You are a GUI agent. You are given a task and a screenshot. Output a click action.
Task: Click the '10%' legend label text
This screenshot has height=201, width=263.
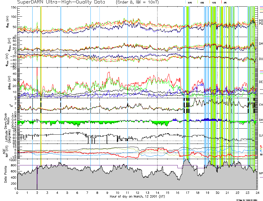(x=214, y=3)
